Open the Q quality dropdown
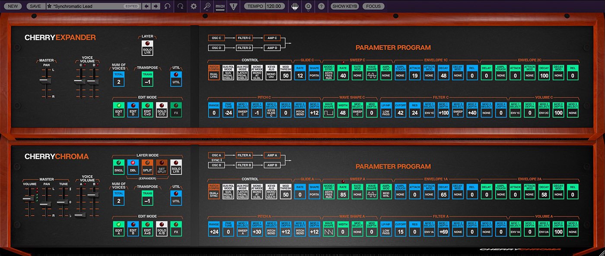The width and height of the screenshot is (605, 256). coord(308,6)
